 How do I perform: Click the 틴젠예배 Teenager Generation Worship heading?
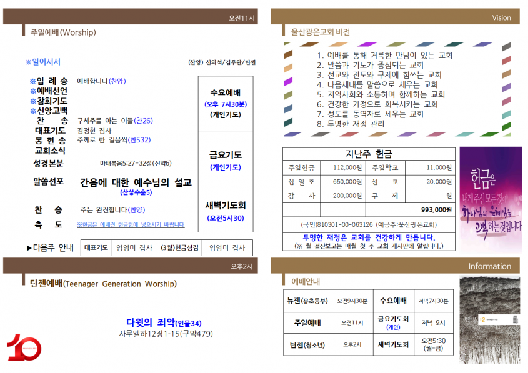(103, 284)
